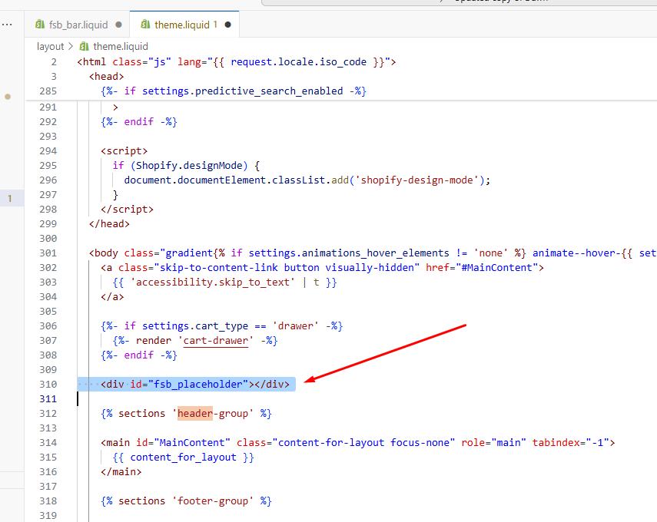
Task: Click the MainContent main tag line 314
Action: tap(358, 442)
